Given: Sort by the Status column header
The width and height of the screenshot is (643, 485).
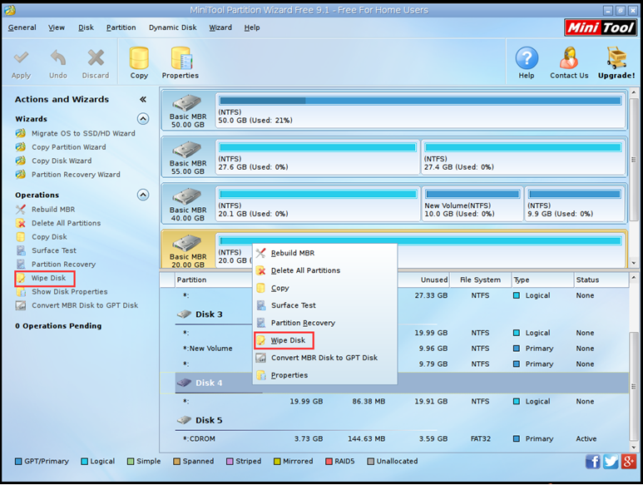Looking at the screenshot, I should (601, 280).
